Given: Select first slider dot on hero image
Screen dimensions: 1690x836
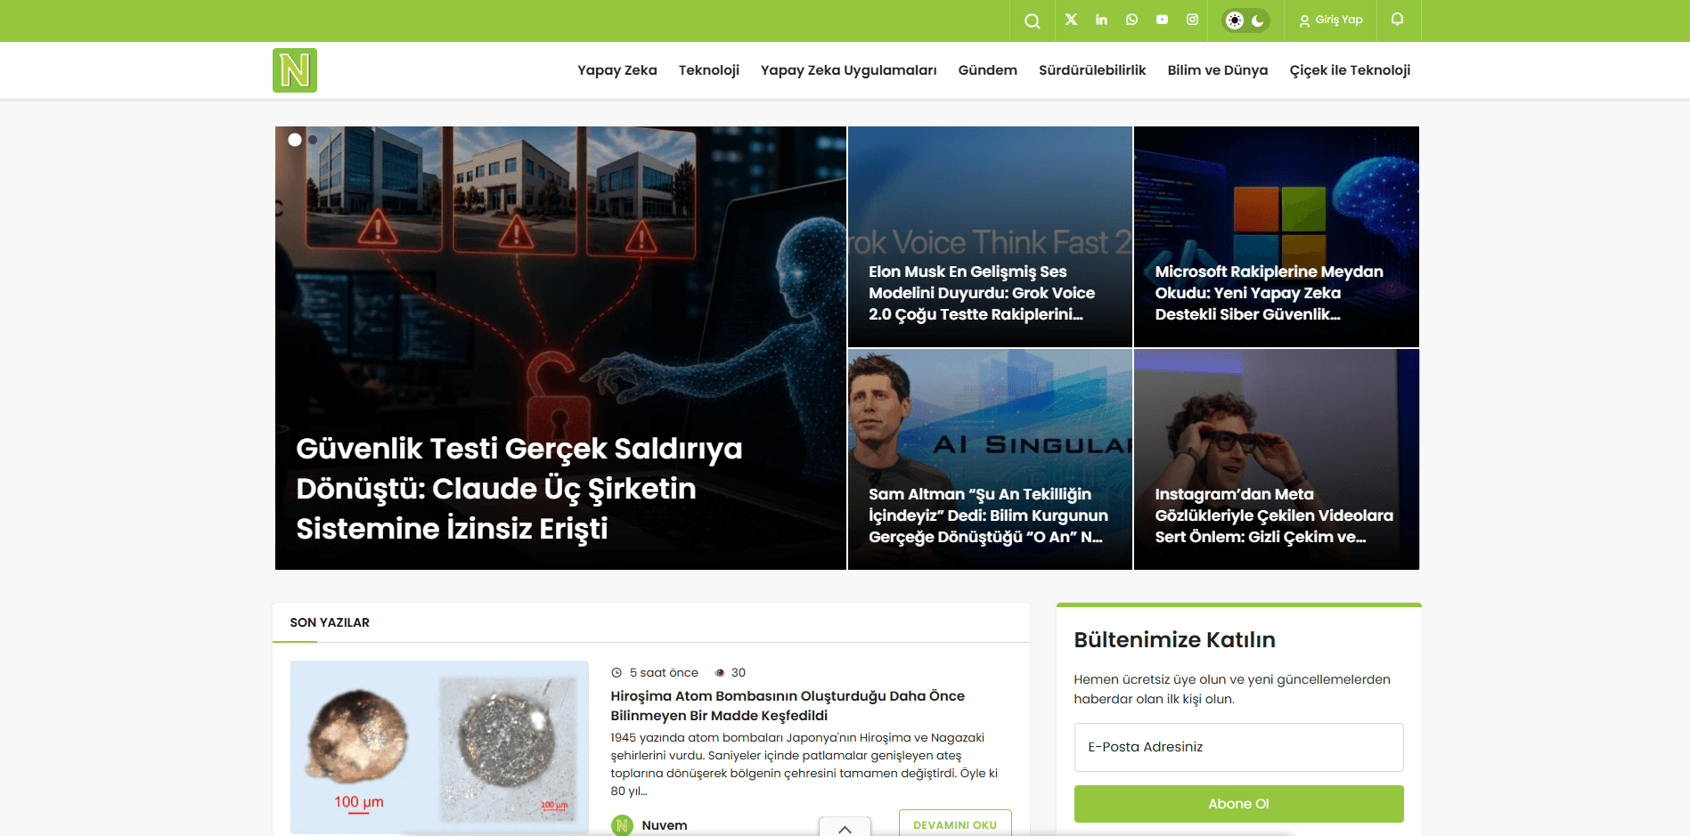Looking at the screenshot, I should tap(295, 140).
